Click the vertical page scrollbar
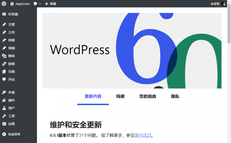This screenshot has height=143, width=231. click(229, 30)
